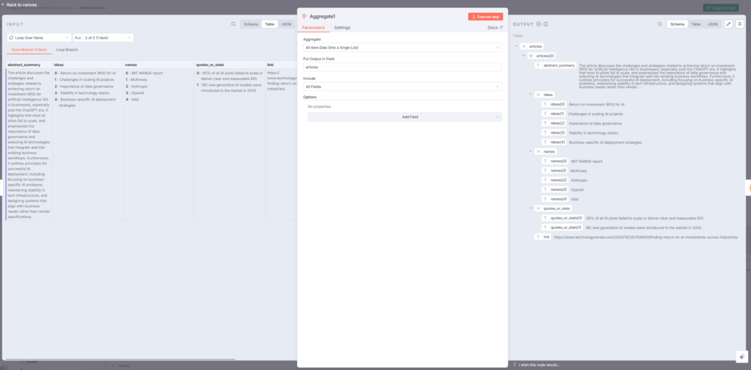Image resolution: width=751 pixels, height=370 pixels.
Task: Open the Aggregate mode dropdown
Action: pos(402,47)
